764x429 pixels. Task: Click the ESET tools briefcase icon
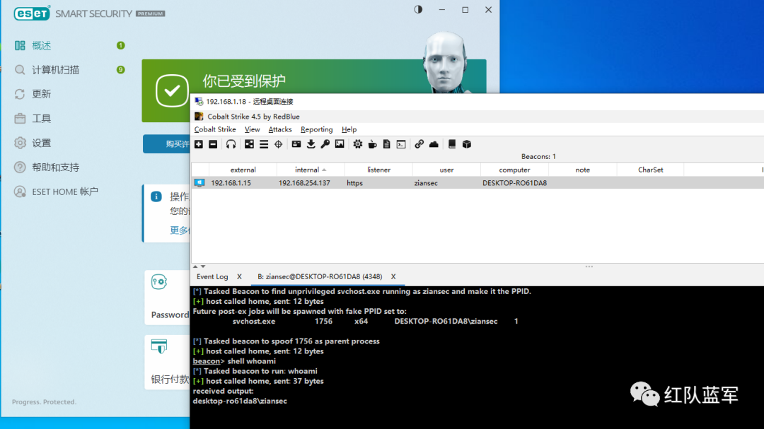20,118
